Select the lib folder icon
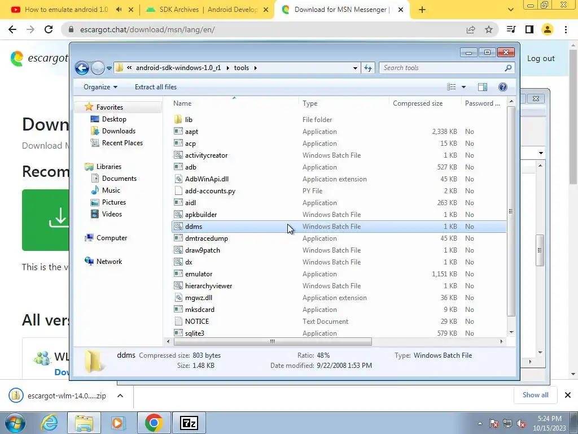Screen dimensions: 578x434 point(178,120)
